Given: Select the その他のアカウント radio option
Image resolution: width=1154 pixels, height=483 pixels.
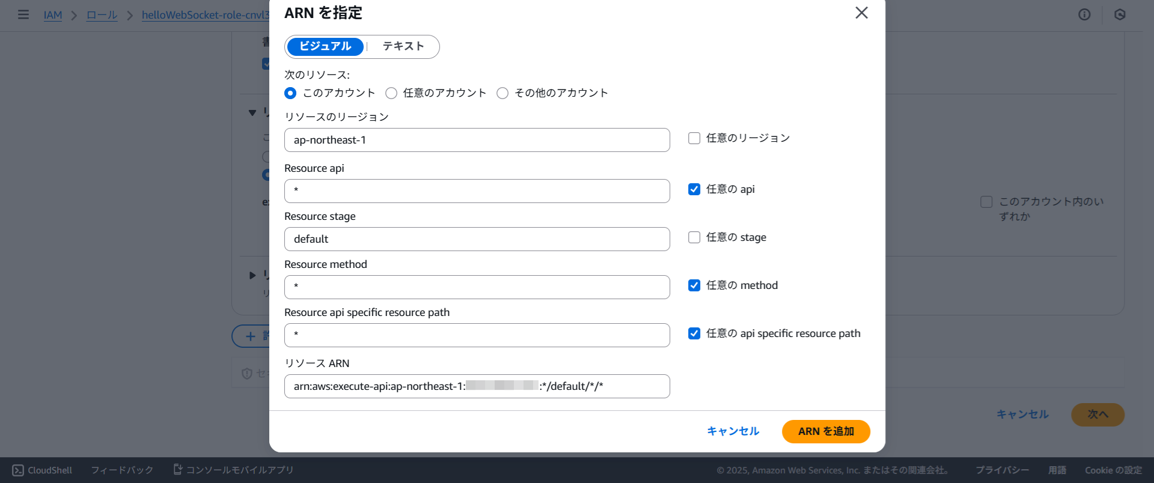Looking at the screenshot, I should point(502,93).
